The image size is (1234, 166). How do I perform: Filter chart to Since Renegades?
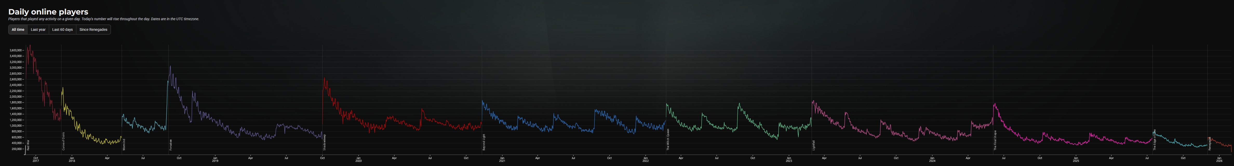coord(93,30)
